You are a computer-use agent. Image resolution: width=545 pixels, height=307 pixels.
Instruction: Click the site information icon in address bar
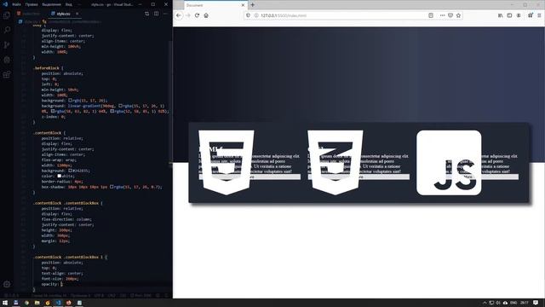[x=256, y=15]
